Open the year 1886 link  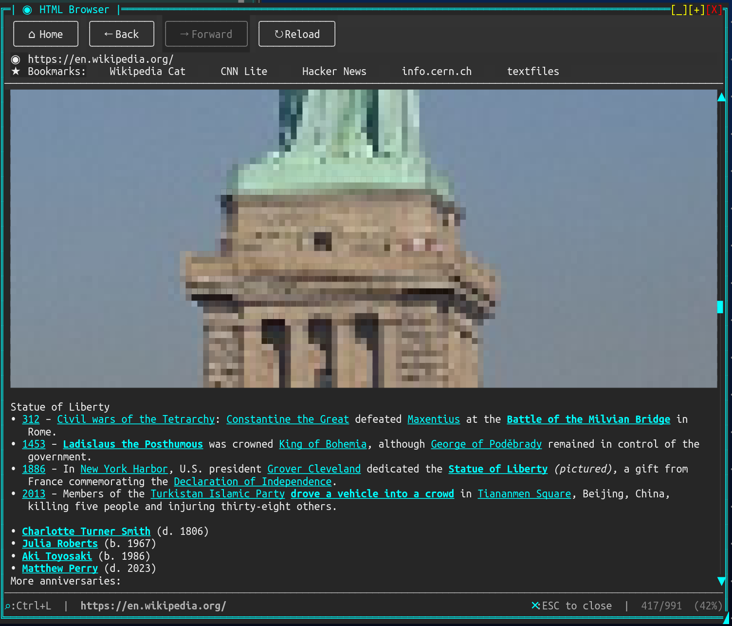pos(34,469)
